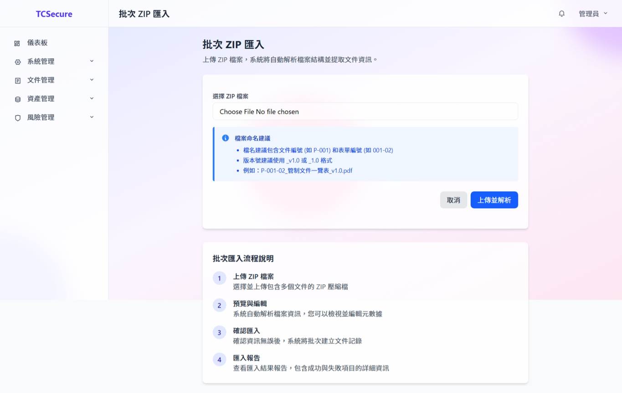
Task: Click the 取消 button
Action: (453, 200)
